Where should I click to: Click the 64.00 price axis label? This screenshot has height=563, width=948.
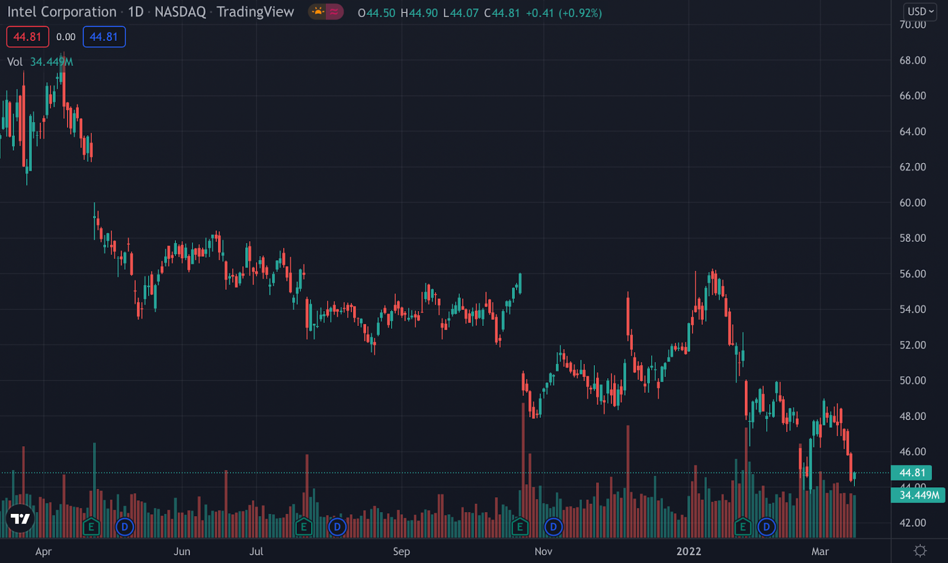(x=912, y=132)
